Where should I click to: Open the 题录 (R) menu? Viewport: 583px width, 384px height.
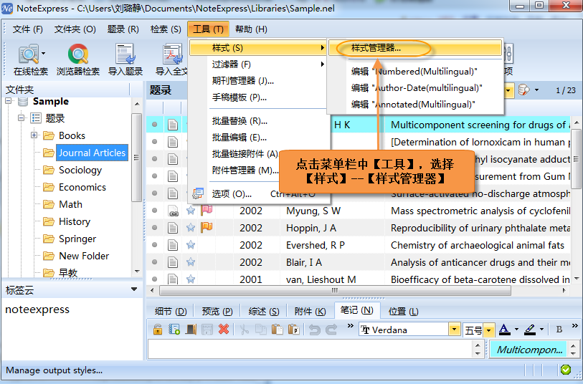tap(123, 29)
